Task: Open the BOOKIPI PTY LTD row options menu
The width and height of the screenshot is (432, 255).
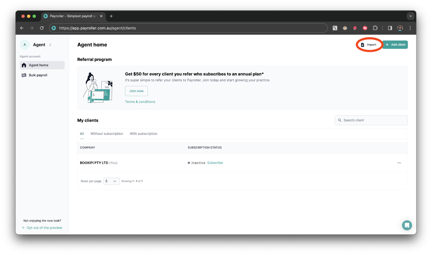Action: 399,163
